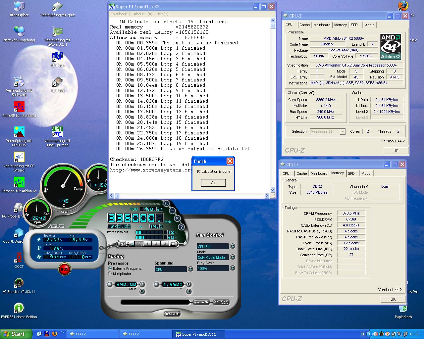Click fast-forward arrow under MHz field
424x339 pixels.
coord(142,291)
